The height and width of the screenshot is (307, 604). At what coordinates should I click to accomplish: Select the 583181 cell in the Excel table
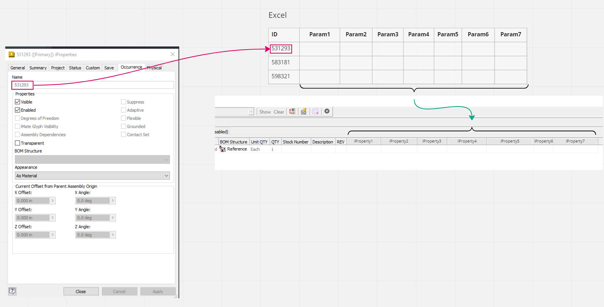284,63
